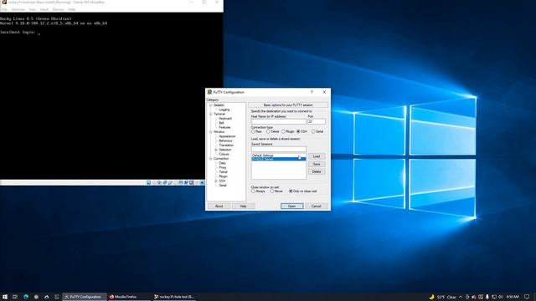Image resolution: width=536 pixels, height=301 pixels.
Task: Open Proxy category under Connection
Action: (223, 167)
